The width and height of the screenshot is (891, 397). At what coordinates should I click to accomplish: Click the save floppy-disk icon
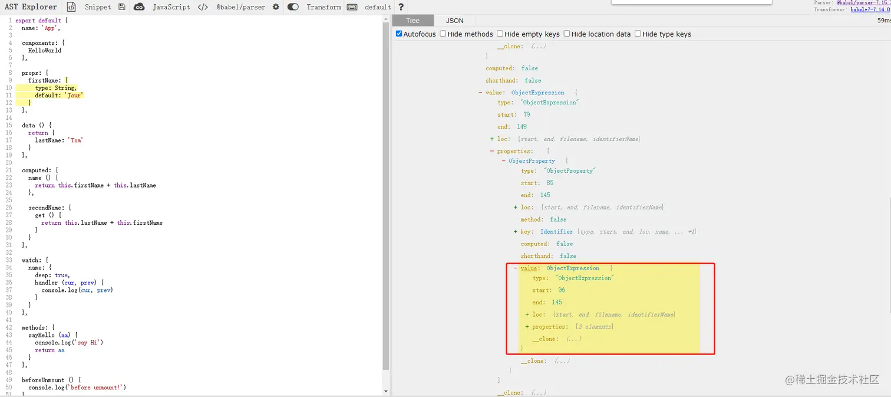point(121,7)
